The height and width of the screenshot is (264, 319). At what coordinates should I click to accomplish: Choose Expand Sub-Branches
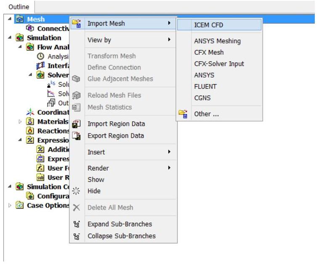click(x=123, y=224)
